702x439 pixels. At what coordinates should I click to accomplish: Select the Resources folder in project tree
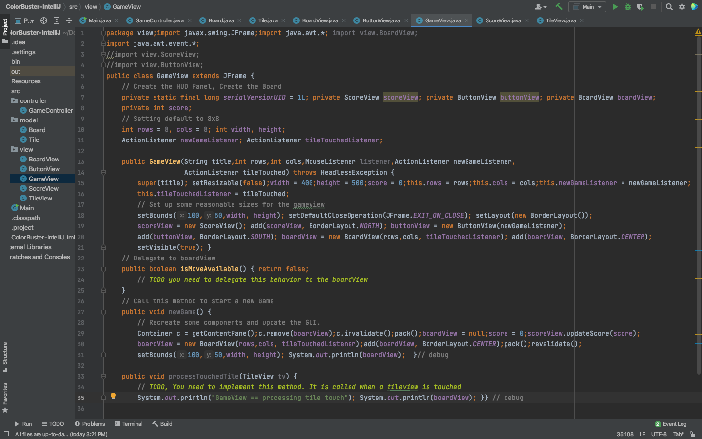[x=26, y=81]
